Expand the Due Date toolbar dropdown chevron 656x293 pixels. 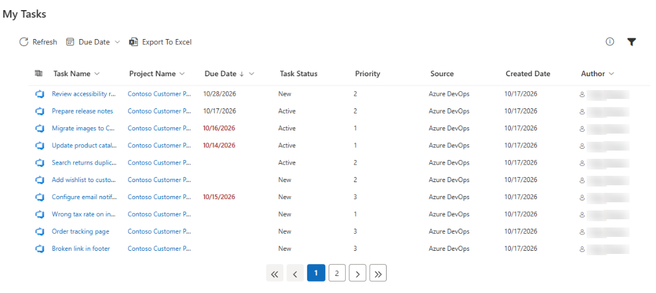[x=117, y=42]
